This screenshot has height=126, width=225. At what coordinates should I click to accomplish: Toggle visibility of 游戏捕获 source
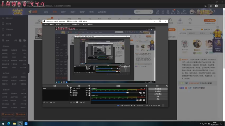click(87, 93)
